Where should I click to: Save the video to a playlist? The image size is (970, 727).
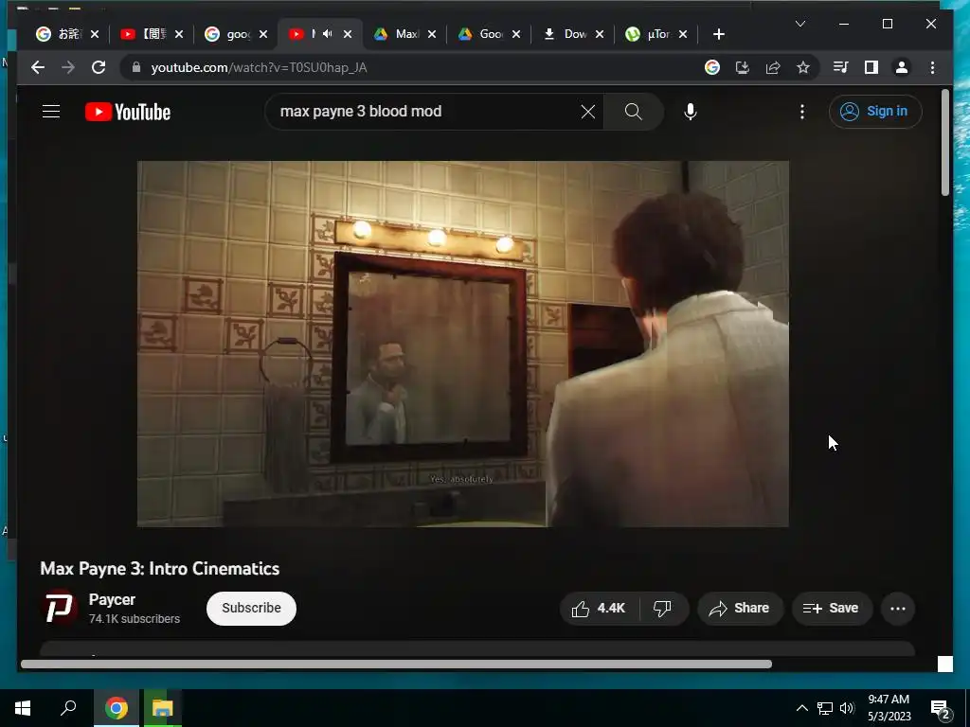(x=832, y=609)
